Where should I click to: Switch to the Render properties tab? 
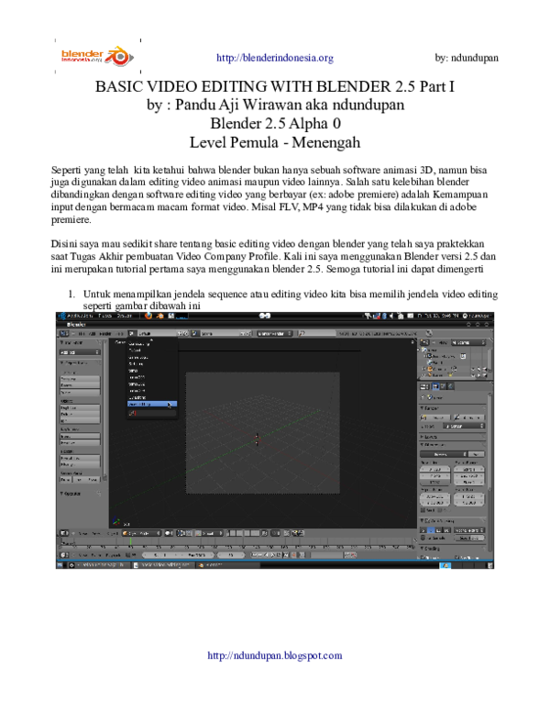435,386
